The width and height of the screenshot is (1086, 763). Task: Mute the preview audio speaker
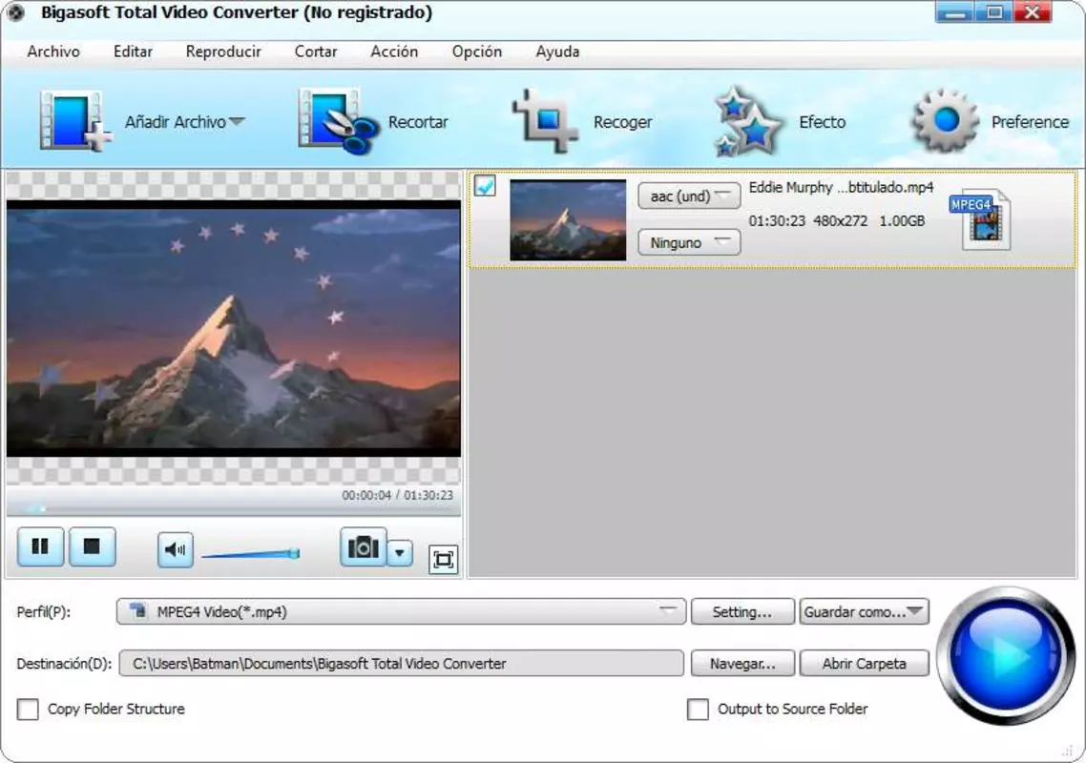175,549
